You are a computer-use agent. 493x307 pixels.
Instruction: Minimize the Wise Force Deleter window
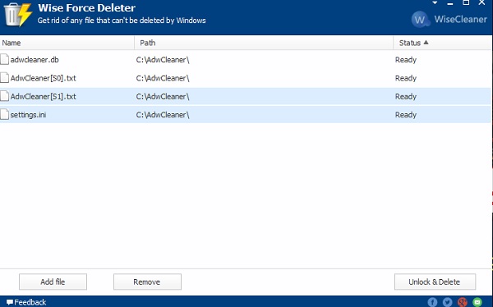tap(450, 3)
